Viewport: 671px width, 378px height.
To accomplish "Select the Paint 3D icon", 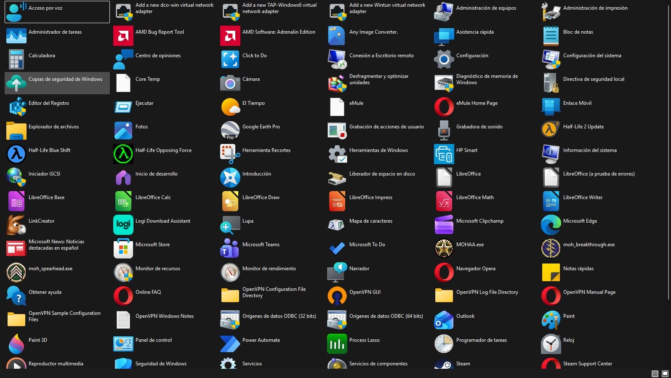I will coord(16,344).
